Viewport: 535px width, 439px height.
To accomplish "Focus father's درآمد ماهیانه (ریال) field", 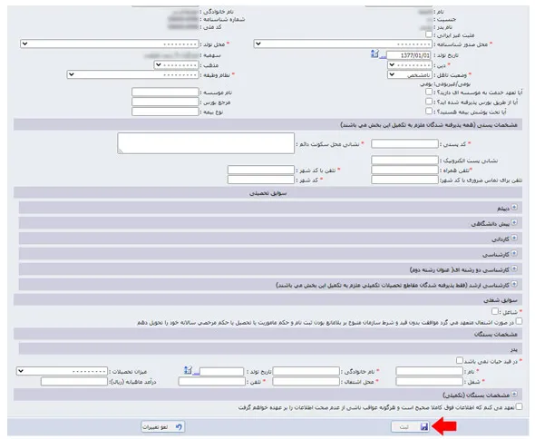I will pyautogui.click(x=74, y=381).
